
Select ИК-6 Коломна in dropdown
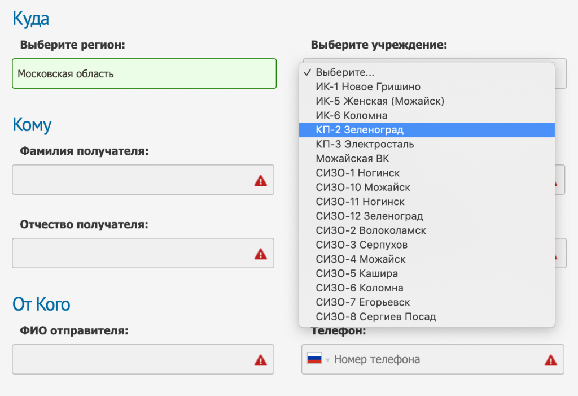click(x=351, y=115)
